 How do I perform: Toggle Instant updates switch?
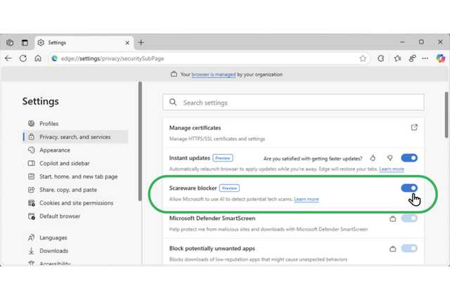[409, 158]
